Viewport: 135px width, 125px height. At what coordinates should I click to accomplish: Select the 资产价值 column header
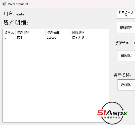point(58,33)
